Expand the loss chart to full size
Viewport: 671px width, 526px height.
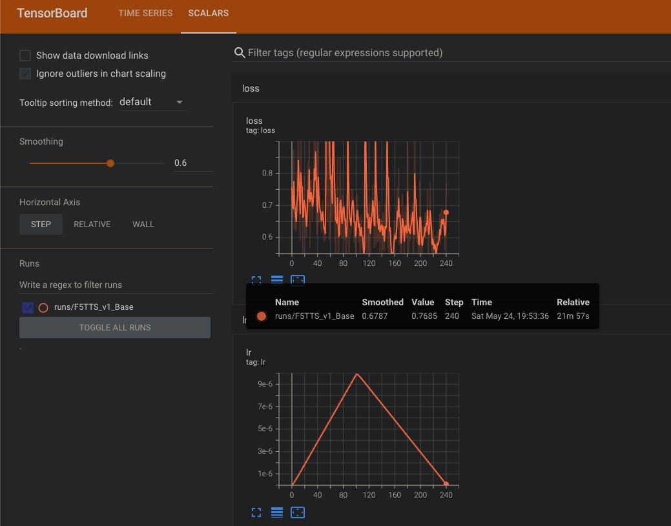tap(256, 280)
